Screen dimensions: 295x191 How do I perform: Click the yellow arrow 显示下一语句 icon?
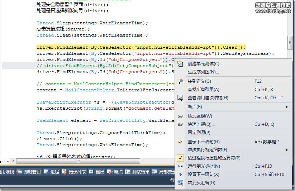180,142
